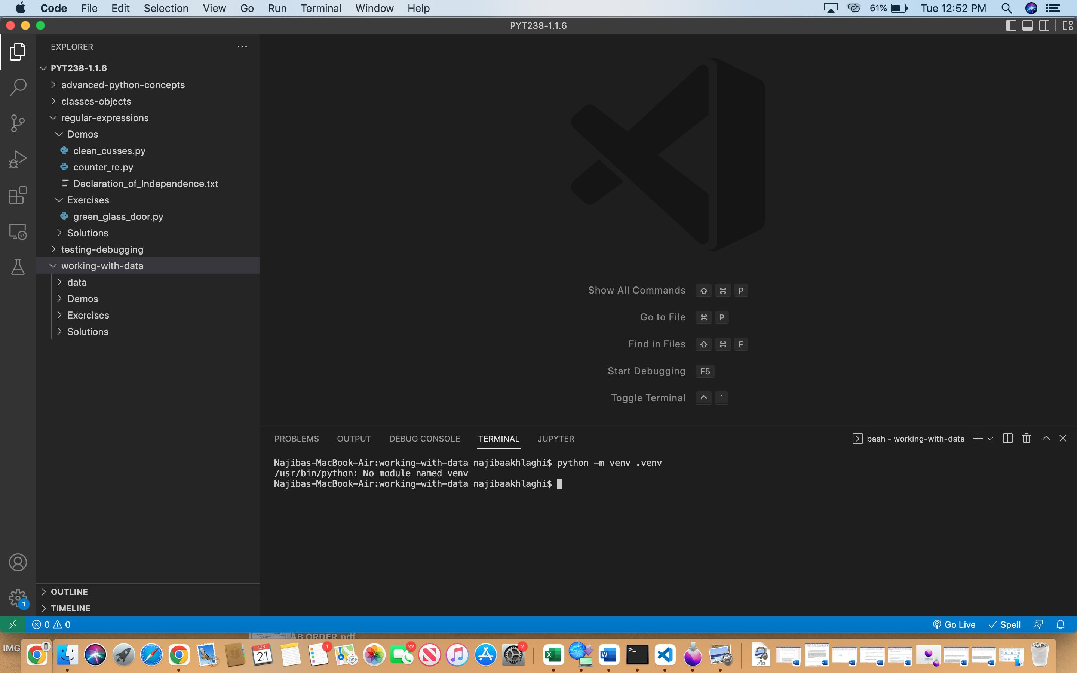
Task: Open the Selection menu
Action: click(166, 8)
